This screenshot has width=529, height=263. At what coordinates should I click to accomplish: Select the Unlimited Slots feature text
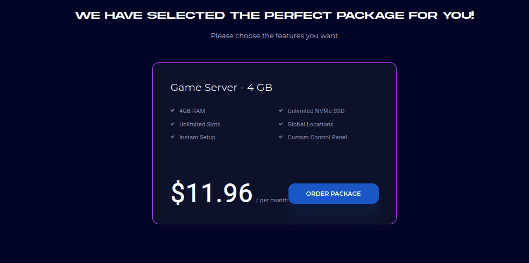click(x=200, y=124)
